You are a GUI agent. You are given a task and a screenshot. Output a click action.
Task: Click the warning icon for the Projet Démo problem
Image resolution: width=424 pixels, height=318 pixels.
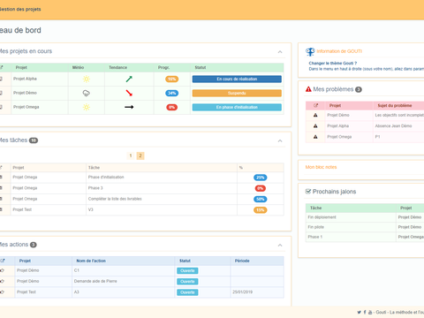coord(315,115)
